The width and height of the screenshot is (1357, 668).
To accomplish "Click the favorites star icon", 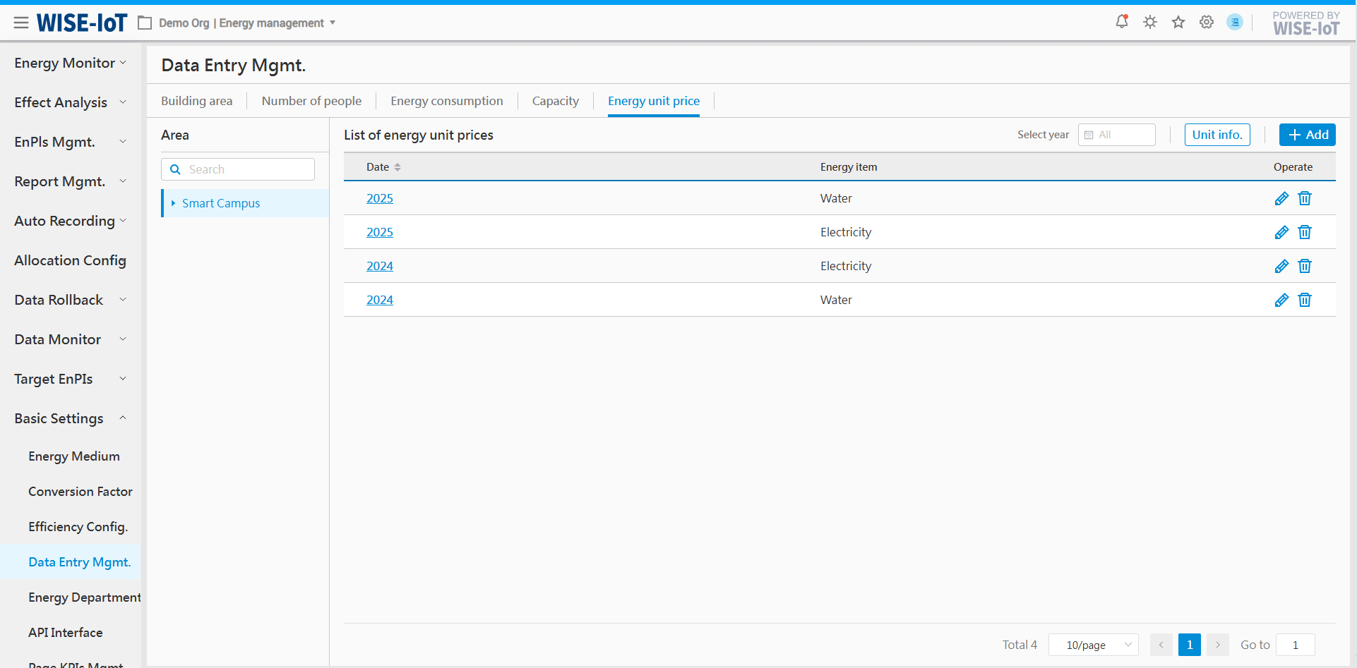I will coord(1178,22).
